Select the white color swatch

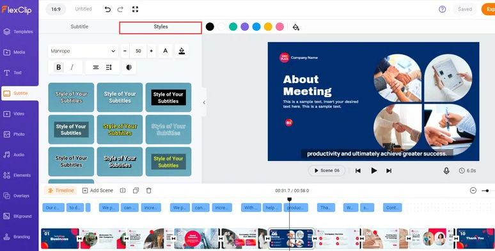coord(222,27)
